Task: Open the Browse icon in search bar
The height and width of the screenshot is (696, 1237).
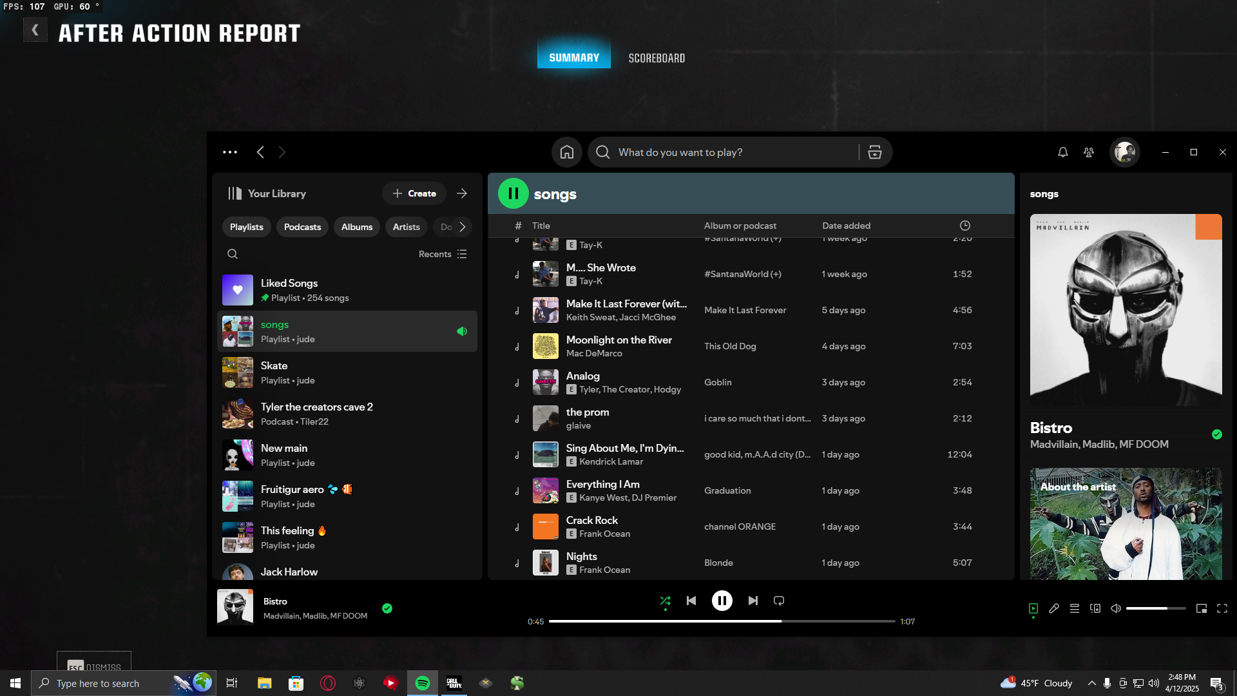Action: 874,152
